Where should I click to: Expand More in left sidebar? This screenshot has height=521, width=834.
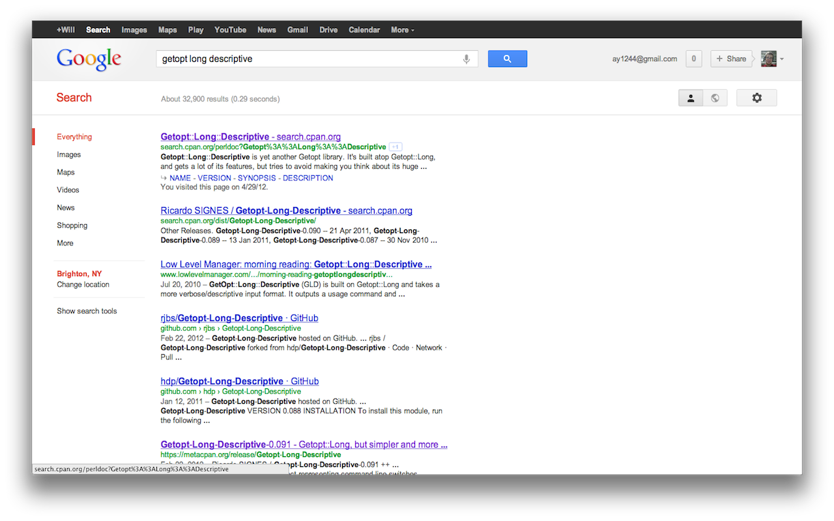[65, 243]
